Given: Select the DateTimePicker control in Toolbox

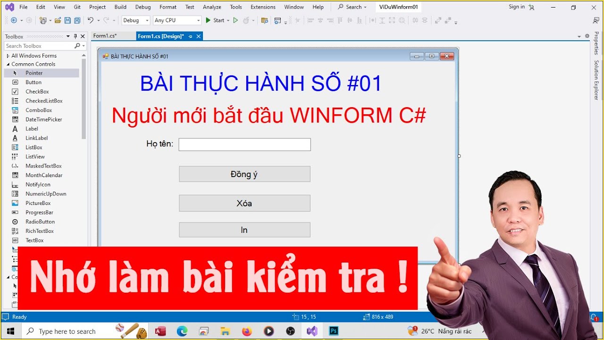Looking at the screenshot, I should (43, 119).
